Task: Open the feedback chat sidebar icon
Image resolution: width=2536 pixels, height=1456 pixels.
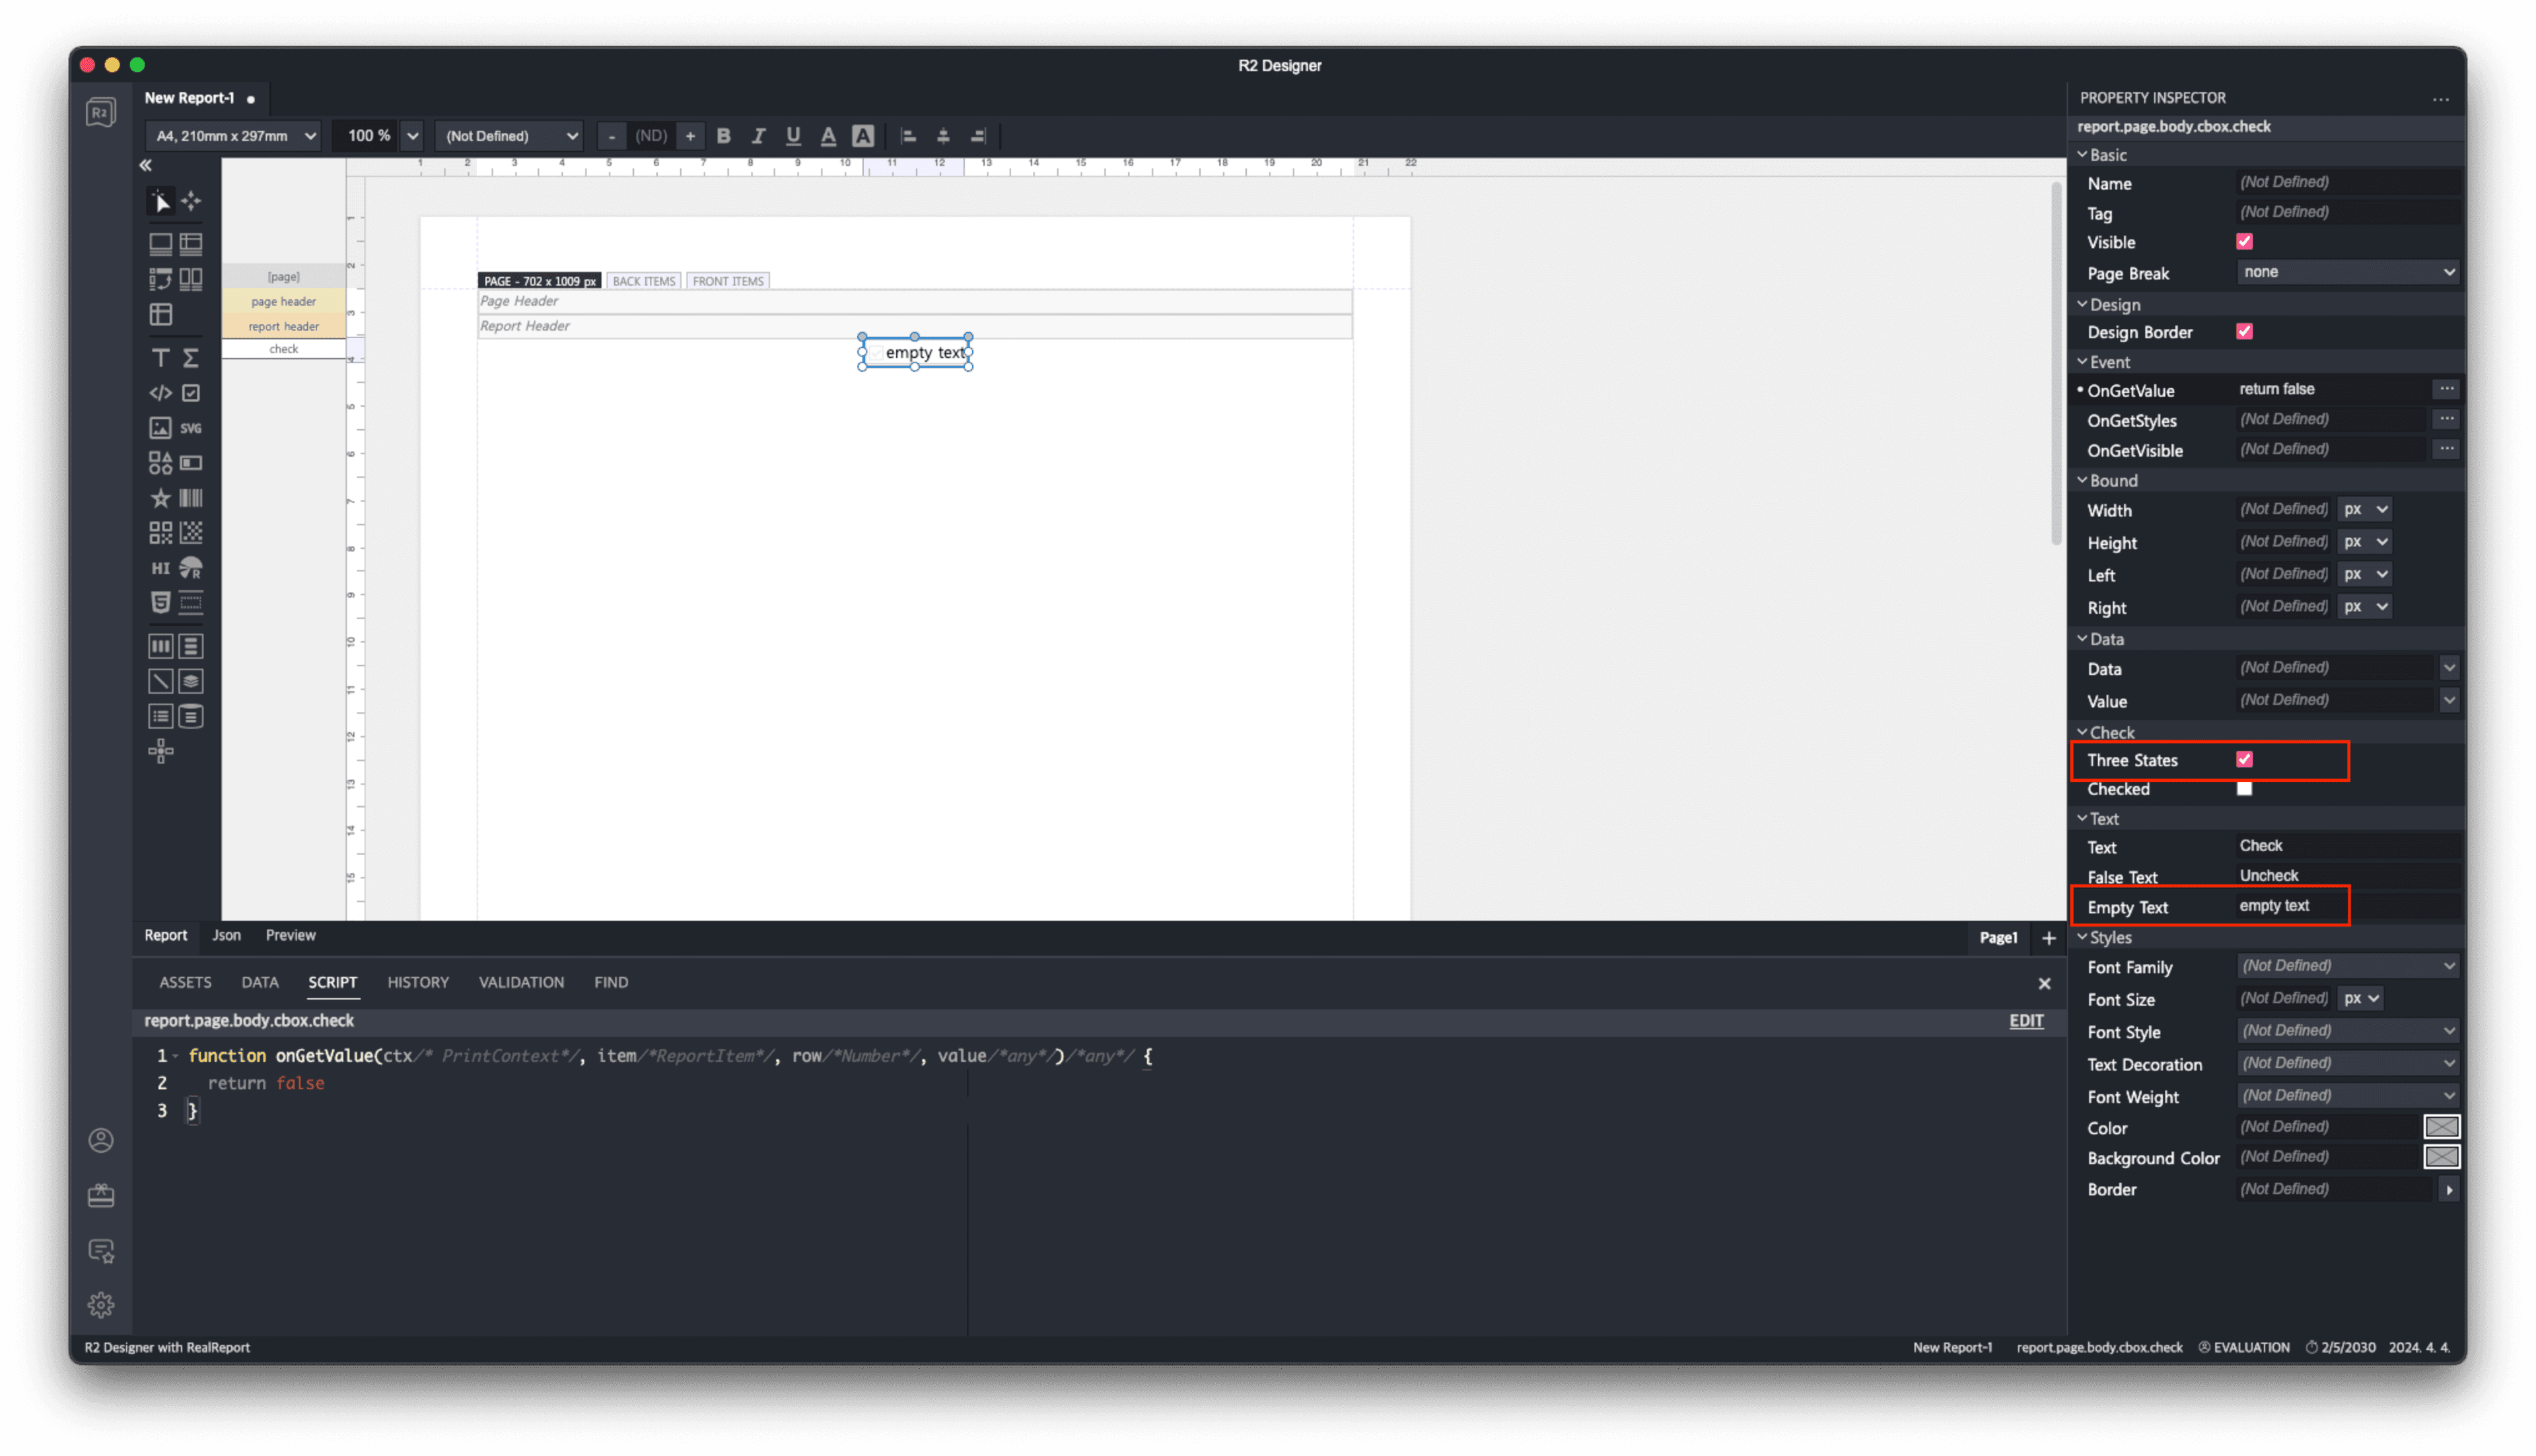Action: pos(101,1251)
